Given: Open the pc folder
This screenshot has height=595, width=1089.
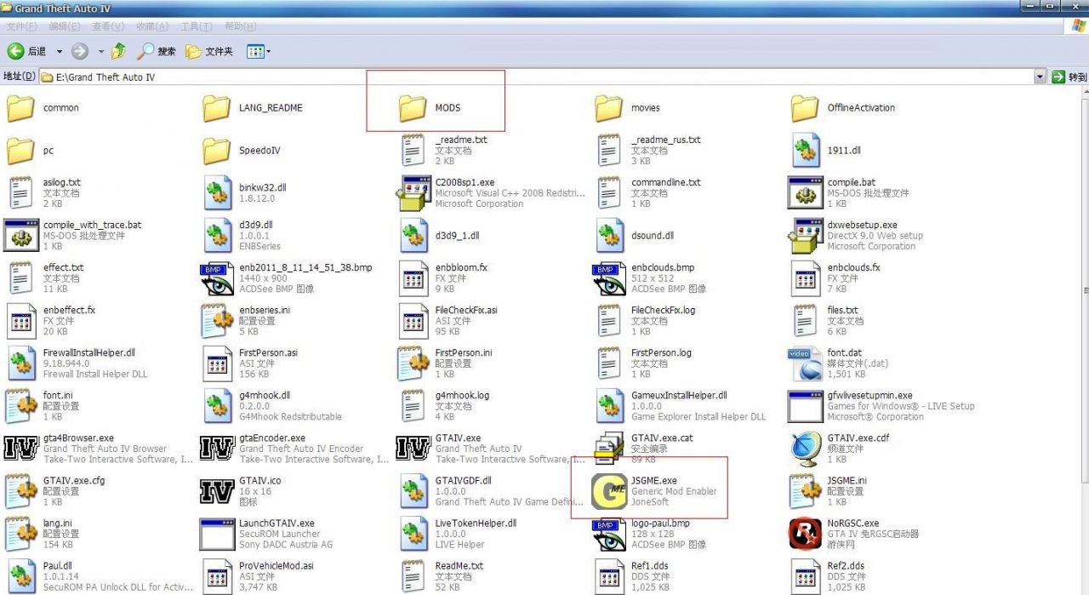Looking at the screenshot, I should point(20,151).
